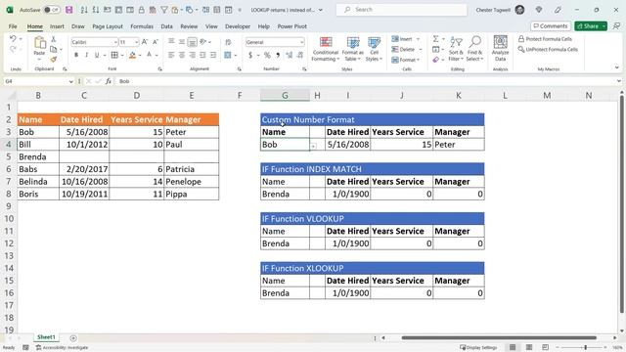Image resolution: width=626 pixels, height=352 pixels.
Task: Switch to Page Layout view in status bar
Action: pyautogui.click(x=529, y=348)
